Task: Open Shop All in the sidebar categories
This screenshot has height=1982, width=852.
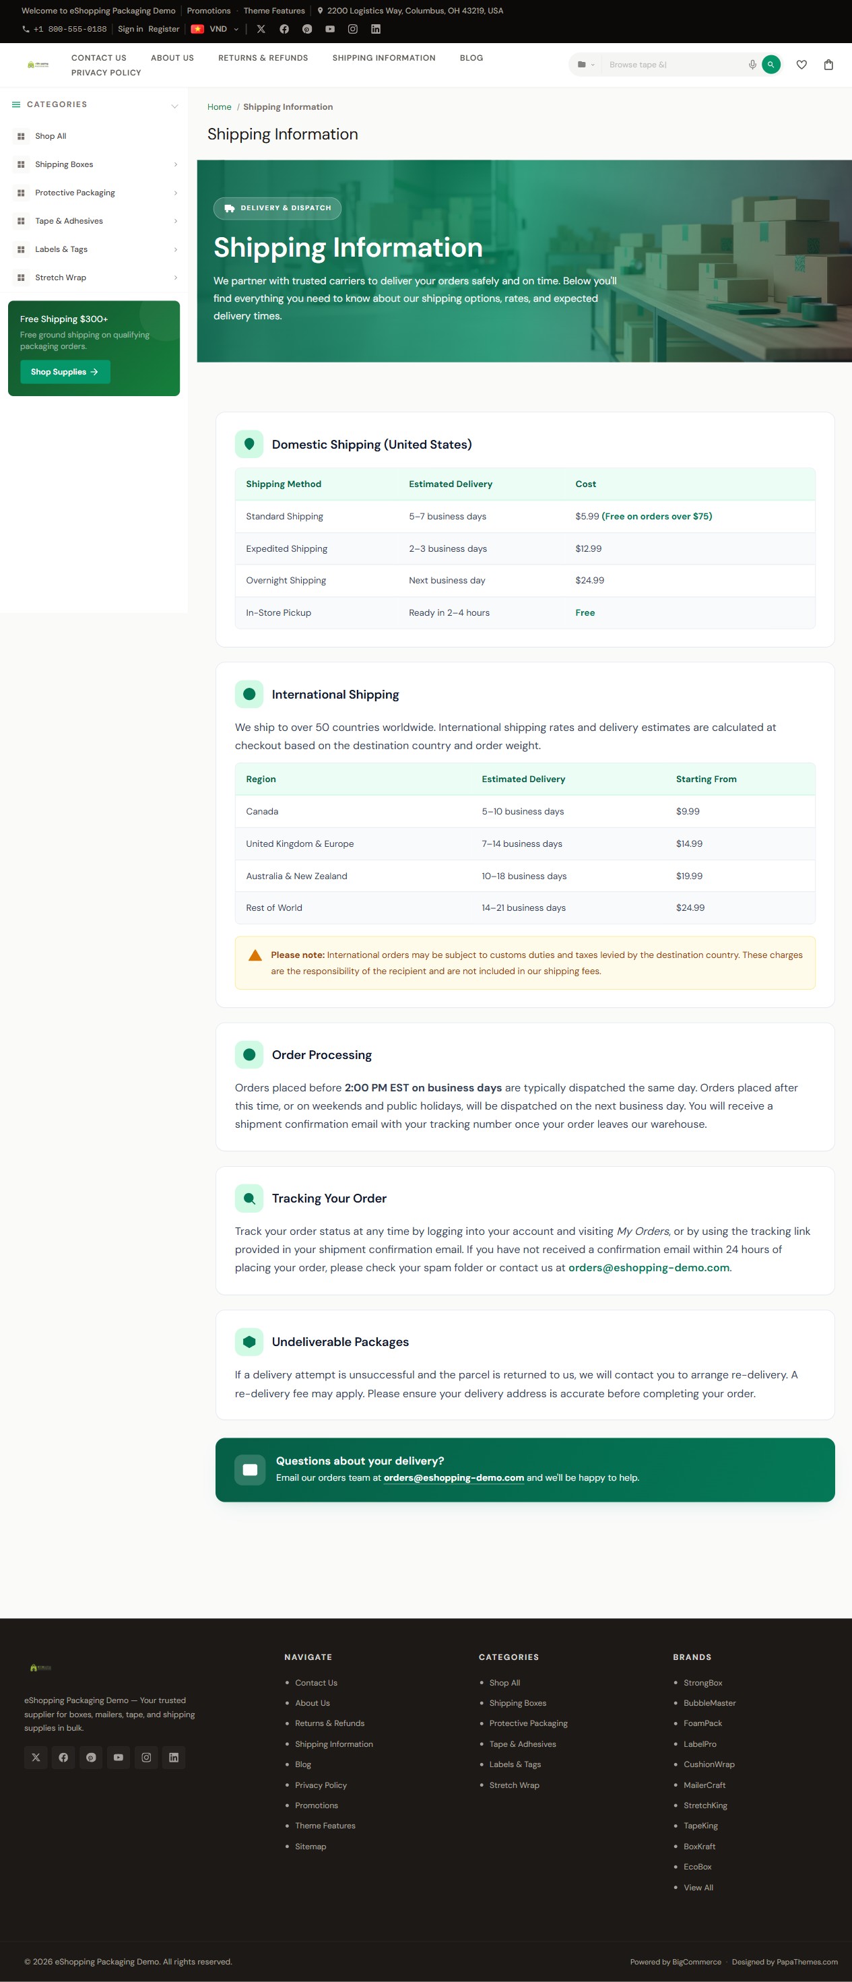Action: [x=51, y=136]
